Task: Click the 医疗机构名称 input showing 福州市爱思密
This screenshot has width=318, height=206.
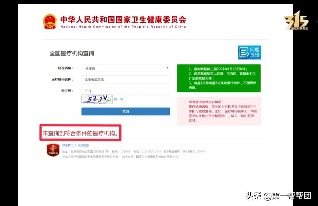Action: pos(126,79)
